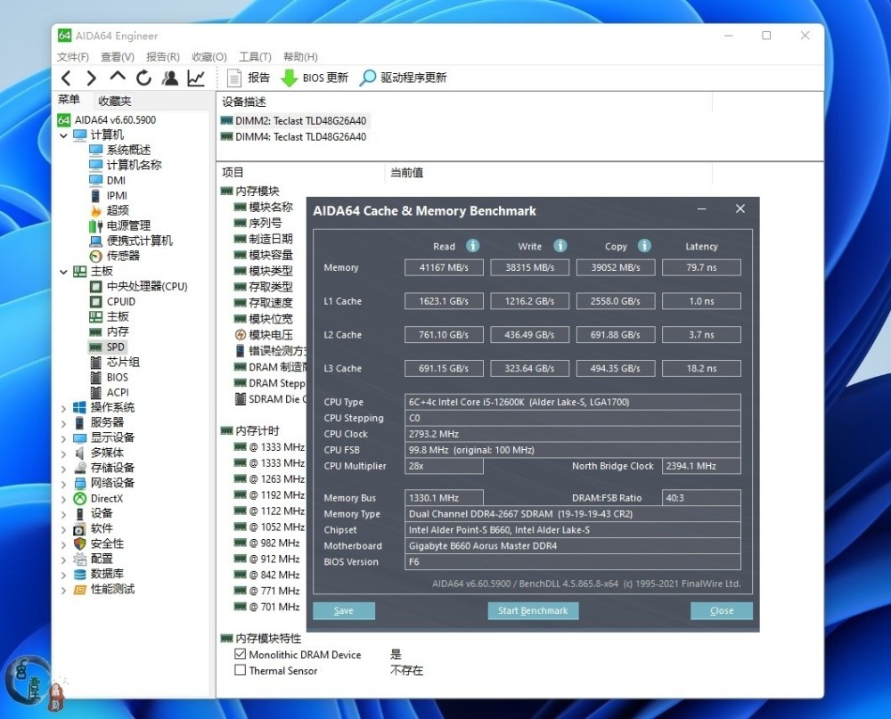This screenshot has width=891, height=719.
Task: Open the 文件(F) menu
Action: [73, 57]
